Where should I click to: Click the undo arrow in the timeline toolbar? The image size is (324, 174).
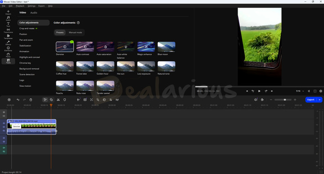point(18,100)
